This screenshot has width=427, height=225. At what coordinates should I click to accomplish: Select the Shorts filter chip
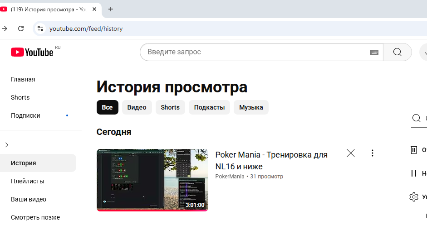[170, 107]
